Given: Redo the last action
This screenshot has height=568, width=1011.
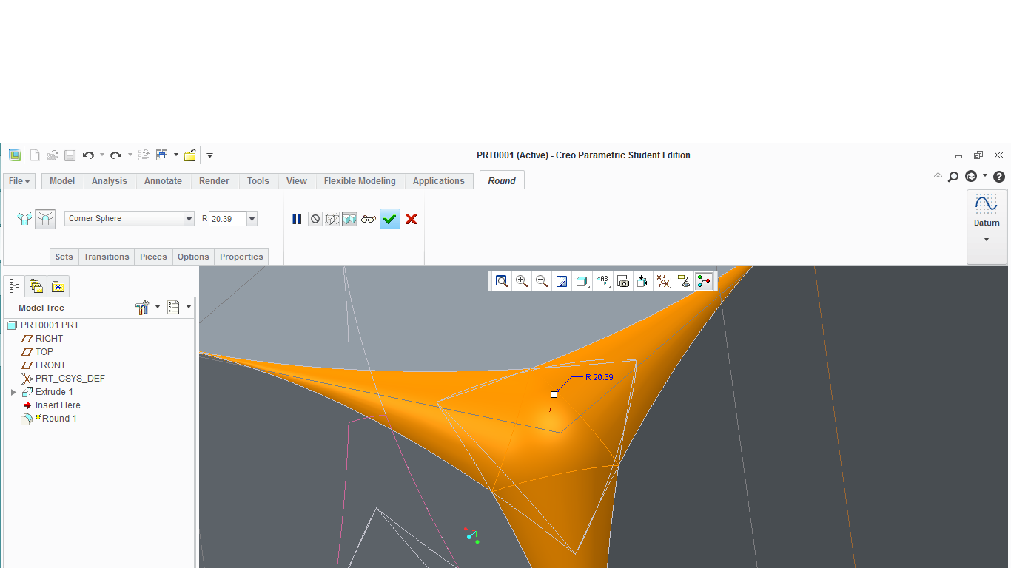Looking at the screenshot, I should [115, 155].
